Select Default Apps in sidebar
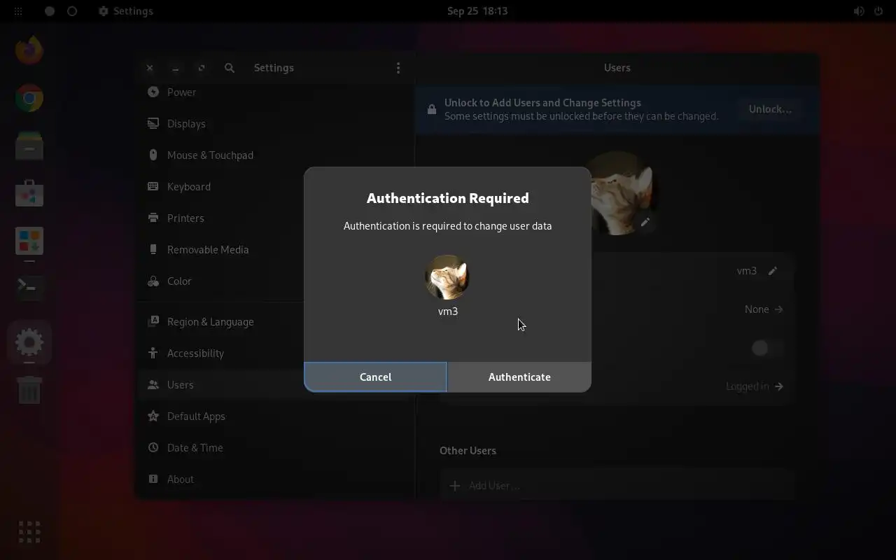This screenshot has width=896, height=560. click(x=274, y=416)
